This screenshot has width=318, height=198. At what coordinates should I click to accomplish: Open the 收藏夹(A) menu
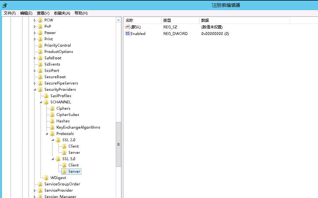tap(62, 13)
